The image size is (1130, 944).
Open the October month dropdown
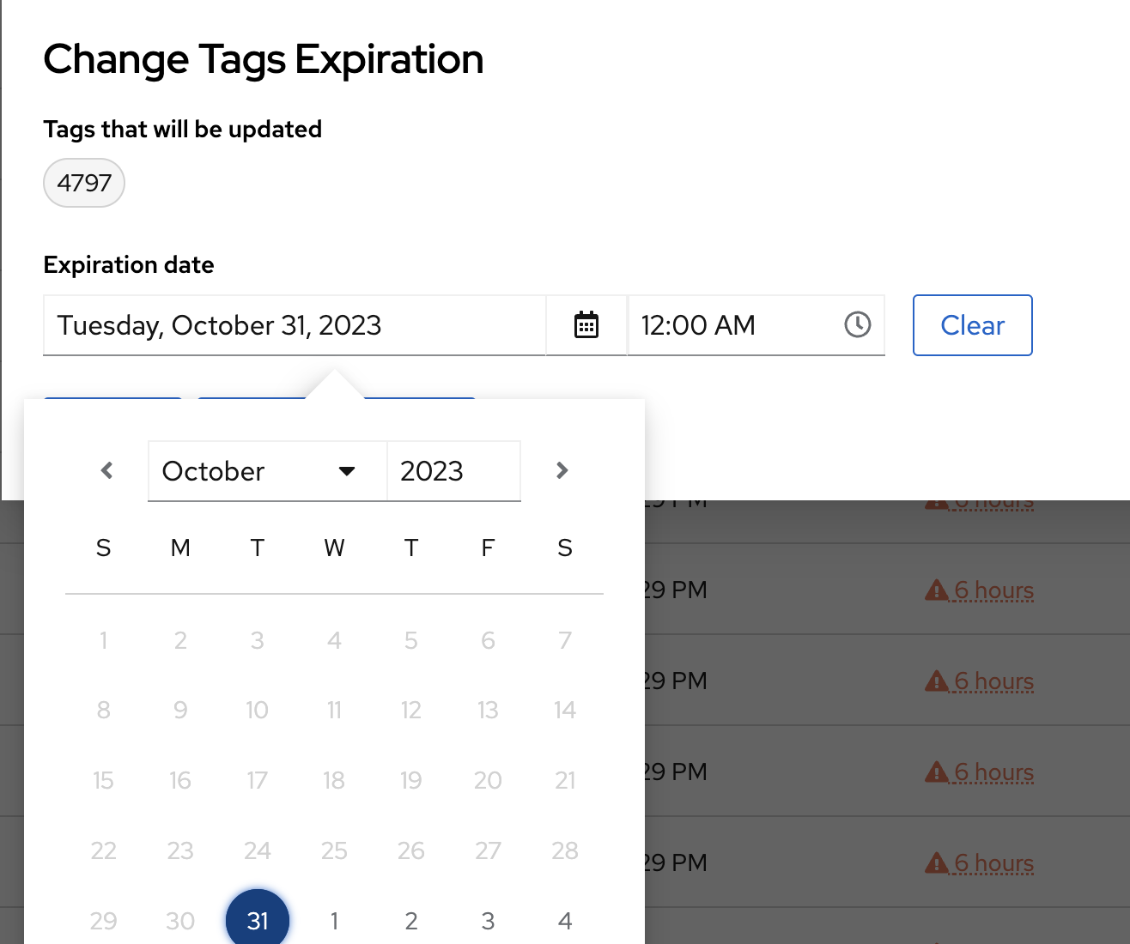coord(258,471)
